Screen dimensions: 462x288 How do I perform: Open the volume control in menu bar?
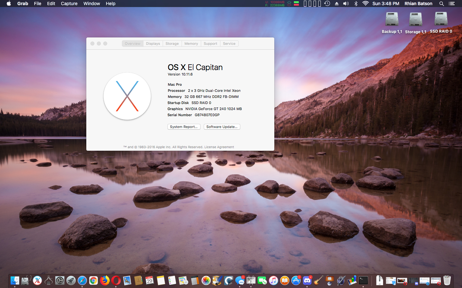346,4
